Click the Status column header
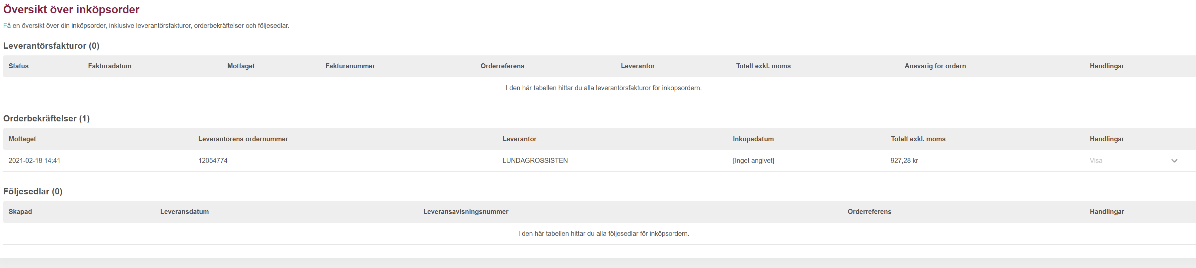Image resolution: width=1196 pixels, height=268 pixels. (x=19, y=66)
